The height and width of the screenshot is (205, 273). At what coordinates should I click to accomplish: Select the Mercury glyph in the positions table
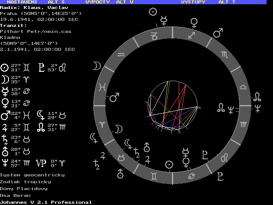coord(5,91)
